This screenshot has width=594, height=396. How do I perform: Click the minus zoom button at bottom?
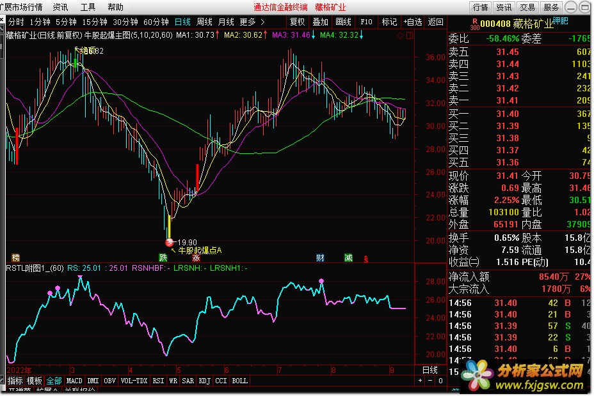pos(430,381)
